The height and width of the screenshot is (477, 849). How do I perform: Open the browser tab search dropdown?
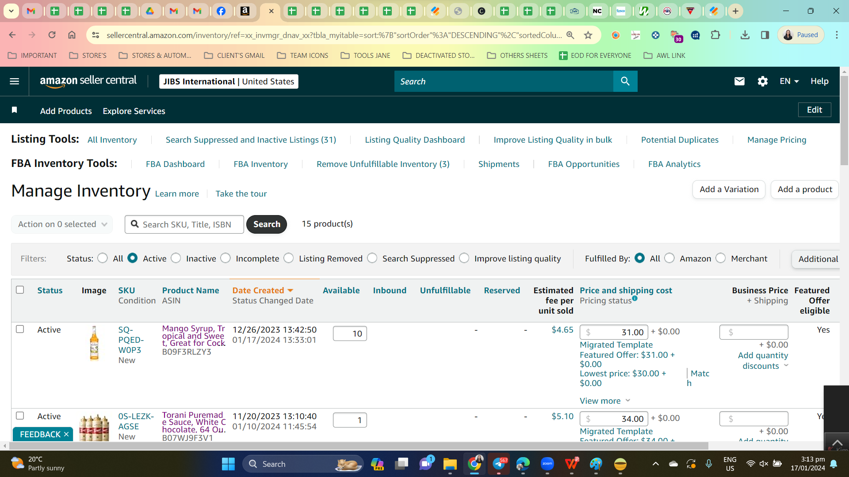(11, 11)
